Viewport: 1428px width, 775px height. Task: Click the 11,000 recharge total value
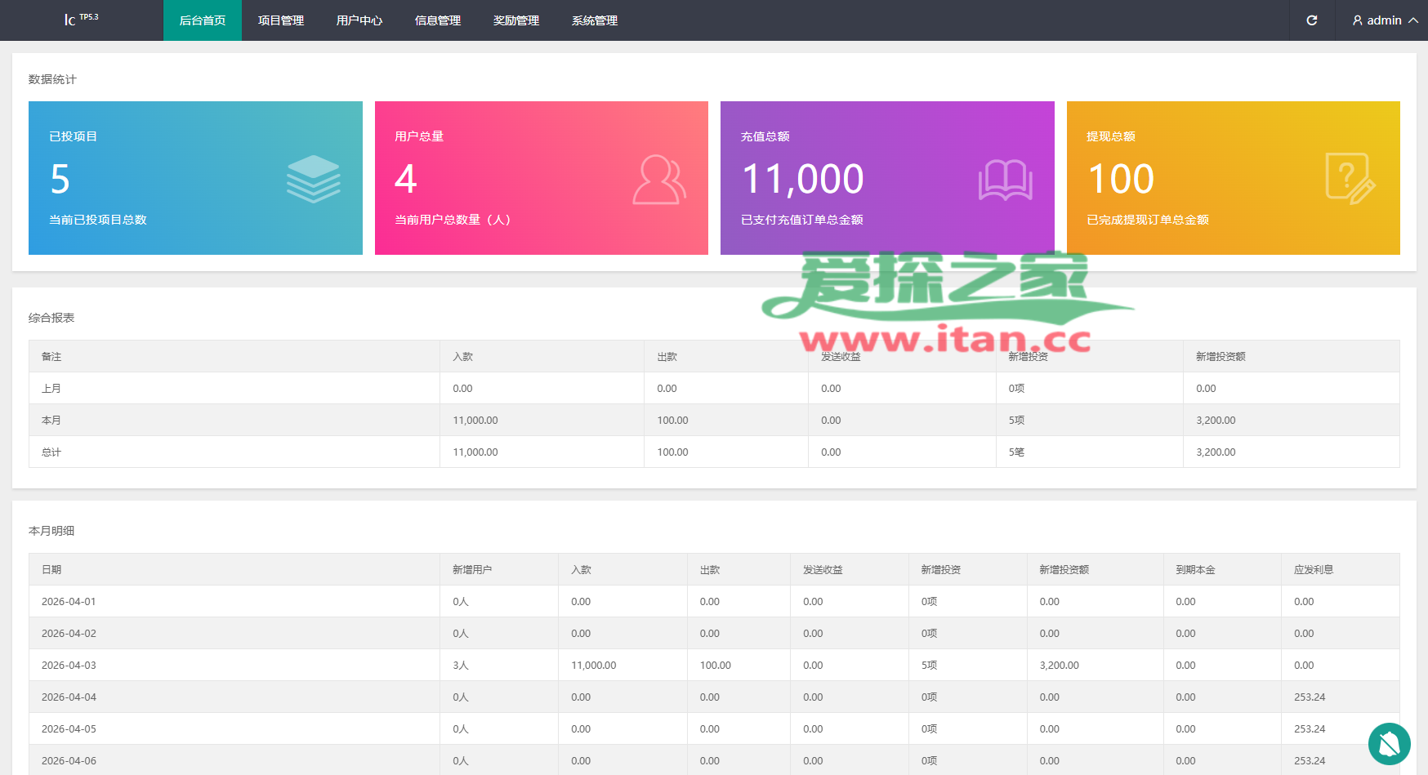tap(802, 179)
